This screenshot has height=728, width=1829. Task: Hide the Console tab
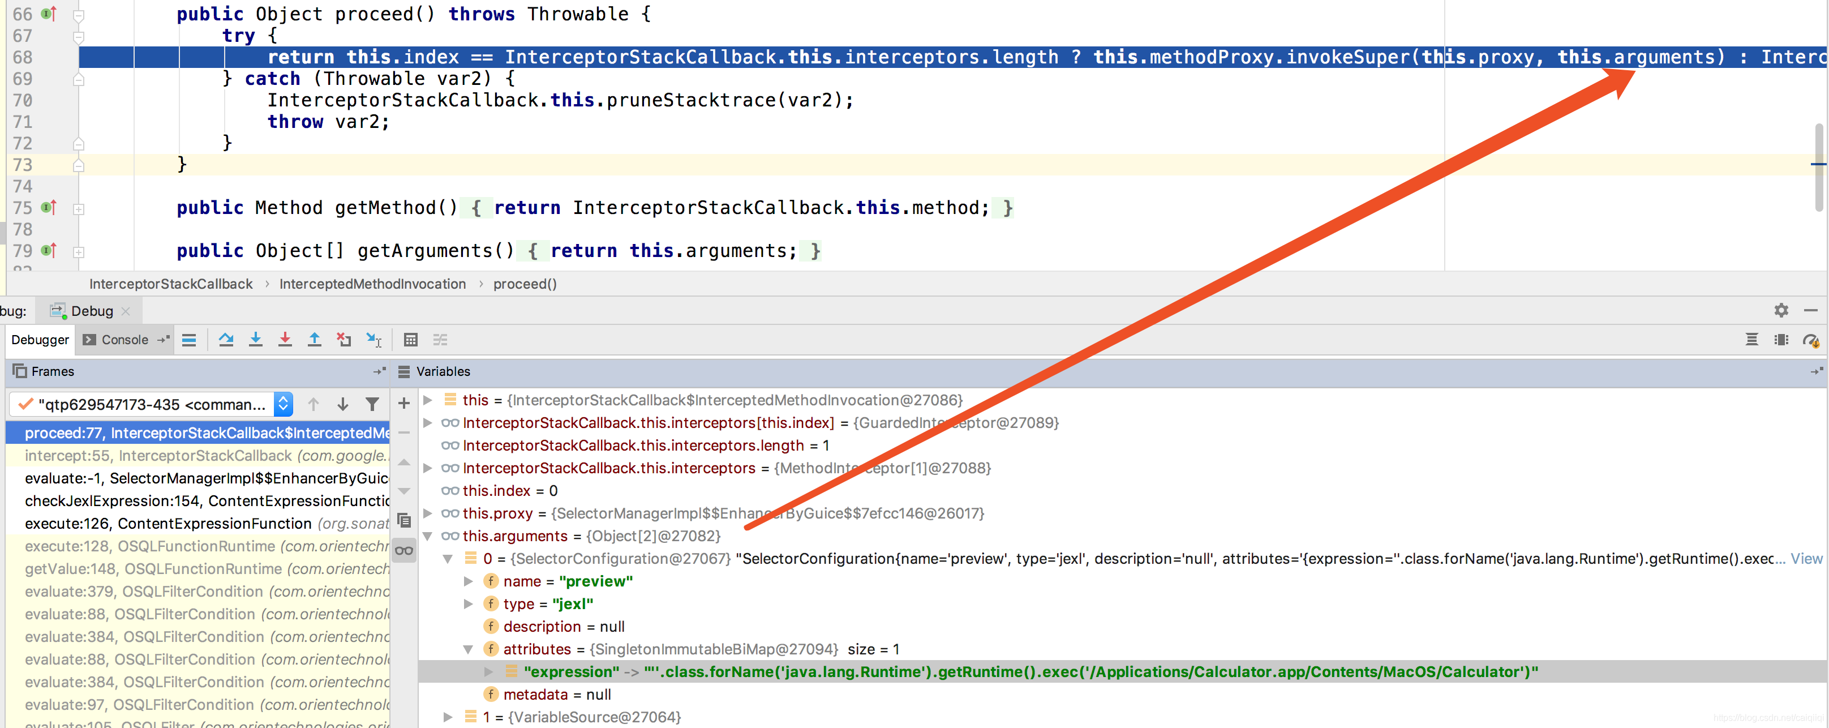pyautogui.click(x=164, y=340)
